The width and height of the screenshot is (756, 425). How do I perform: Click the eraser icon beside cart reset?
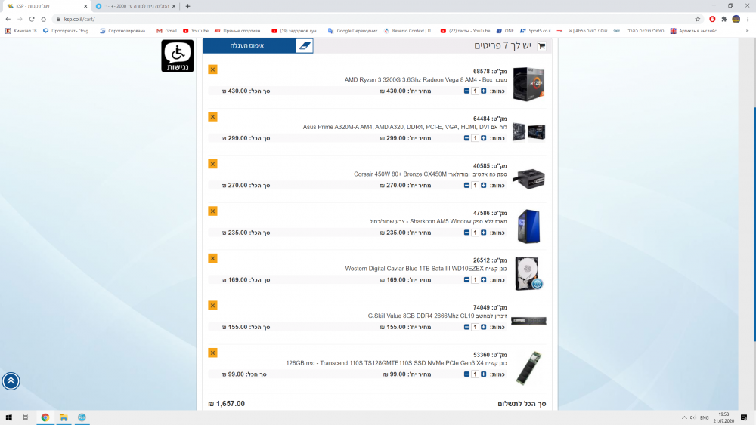coord(304,46)
